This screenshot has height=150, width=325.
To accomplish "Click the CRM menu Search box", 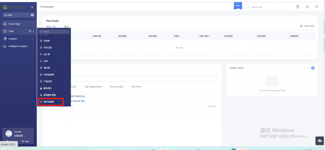I will (54, 31).
